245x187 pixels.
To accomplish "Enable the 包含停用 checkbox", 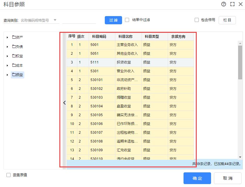I will (197, 20).
